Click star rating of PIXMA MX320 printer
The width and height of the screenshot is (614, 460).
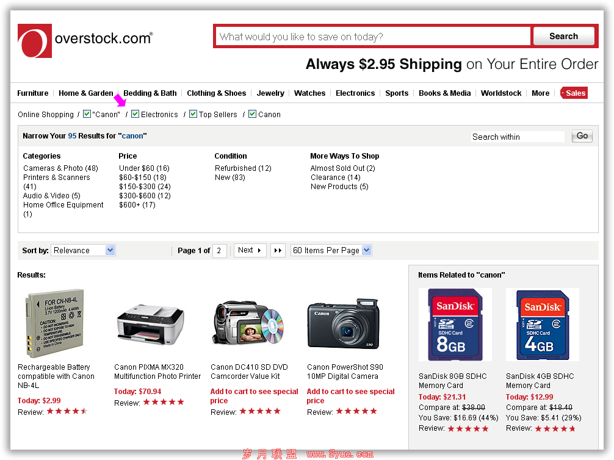(x=164, y=402)
